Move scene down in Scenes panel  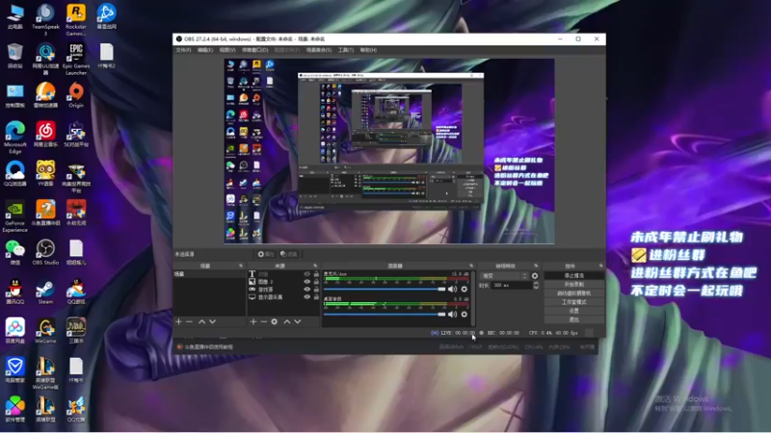point(212,321)
